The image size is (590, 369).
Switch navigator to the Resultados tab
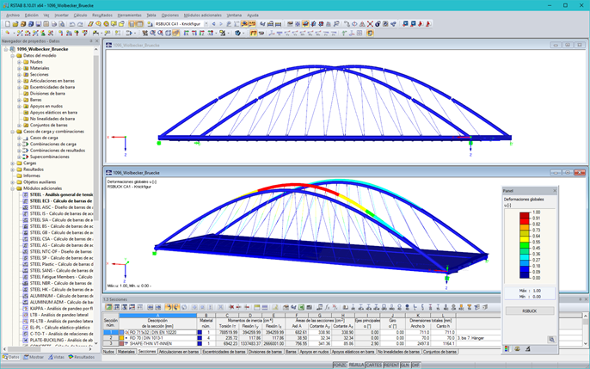pyautogui.click(x=81, y=357)
